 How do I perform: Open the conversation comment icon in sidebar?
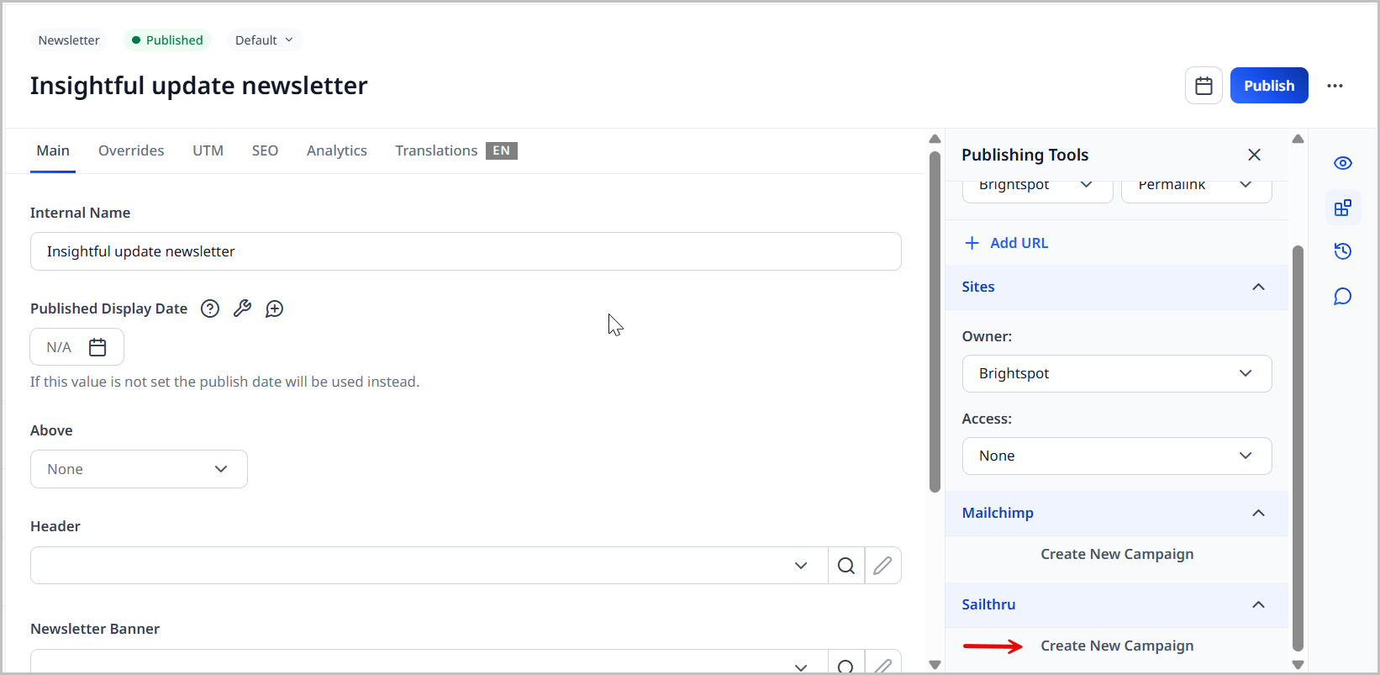pyautogui.click(x=1342, y=297)
